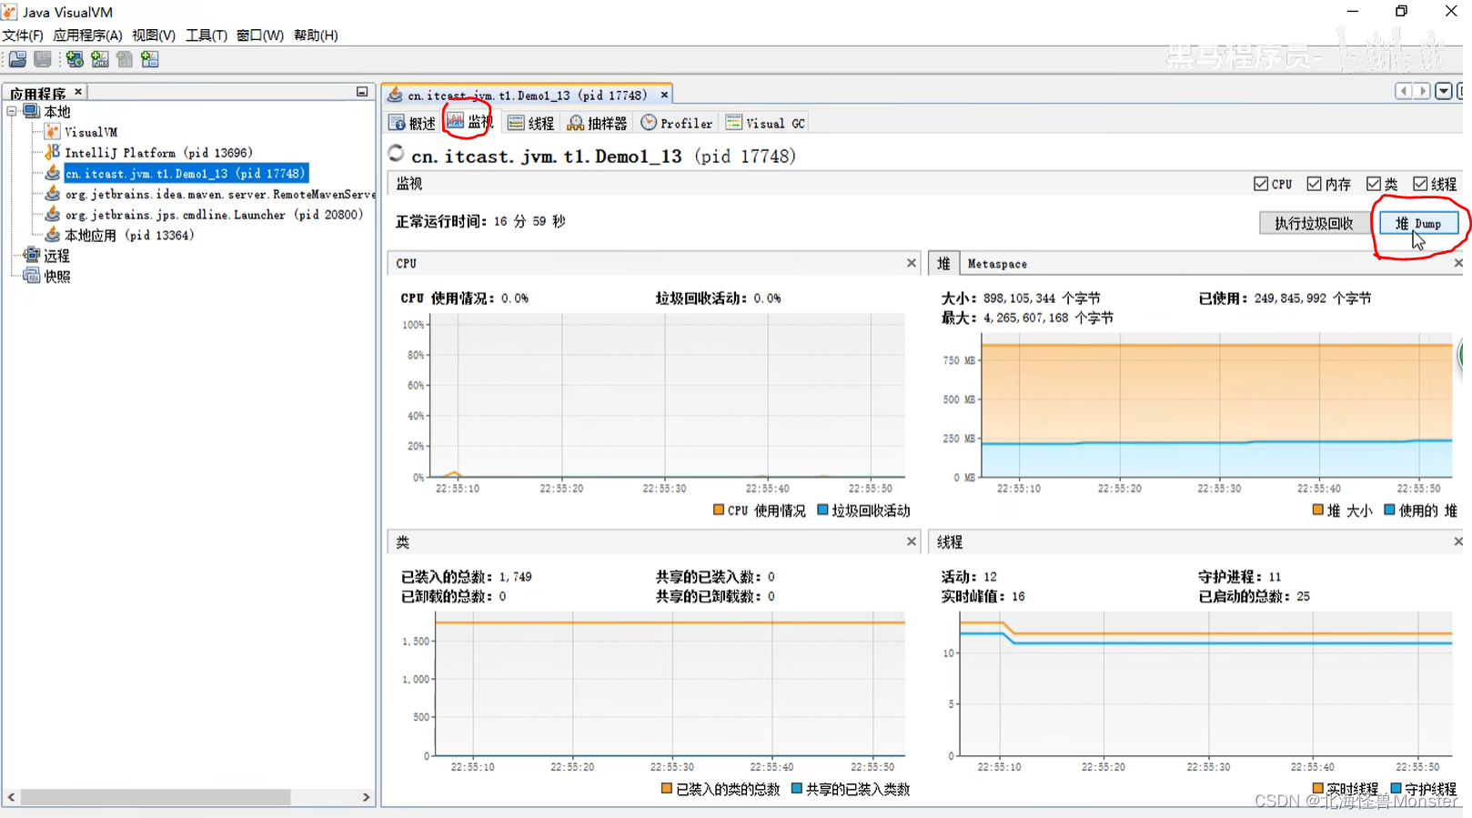Click the 远程 remote hosts icon
1472x818 pixels.
tap(32, 256)
